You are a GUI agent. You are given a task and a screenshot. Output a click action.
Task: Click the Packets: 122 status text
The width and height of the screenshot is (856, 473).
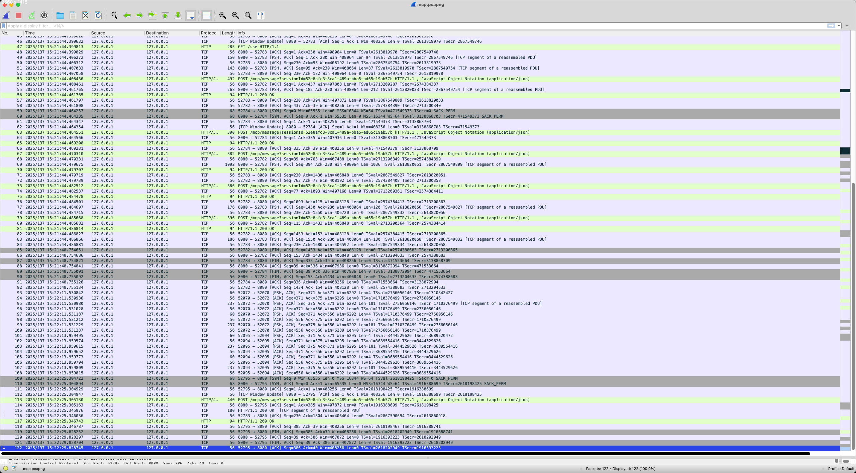click(x=597, y=469)
